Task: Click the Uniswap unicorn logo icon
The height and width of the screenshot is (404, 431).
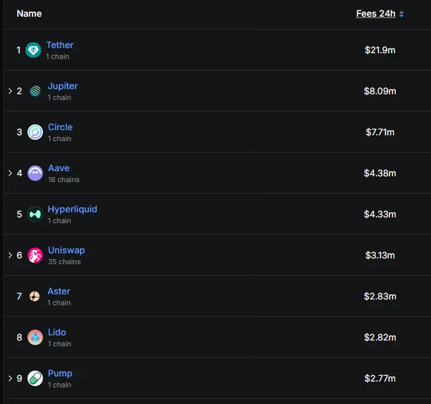Action: click(35, 255)
